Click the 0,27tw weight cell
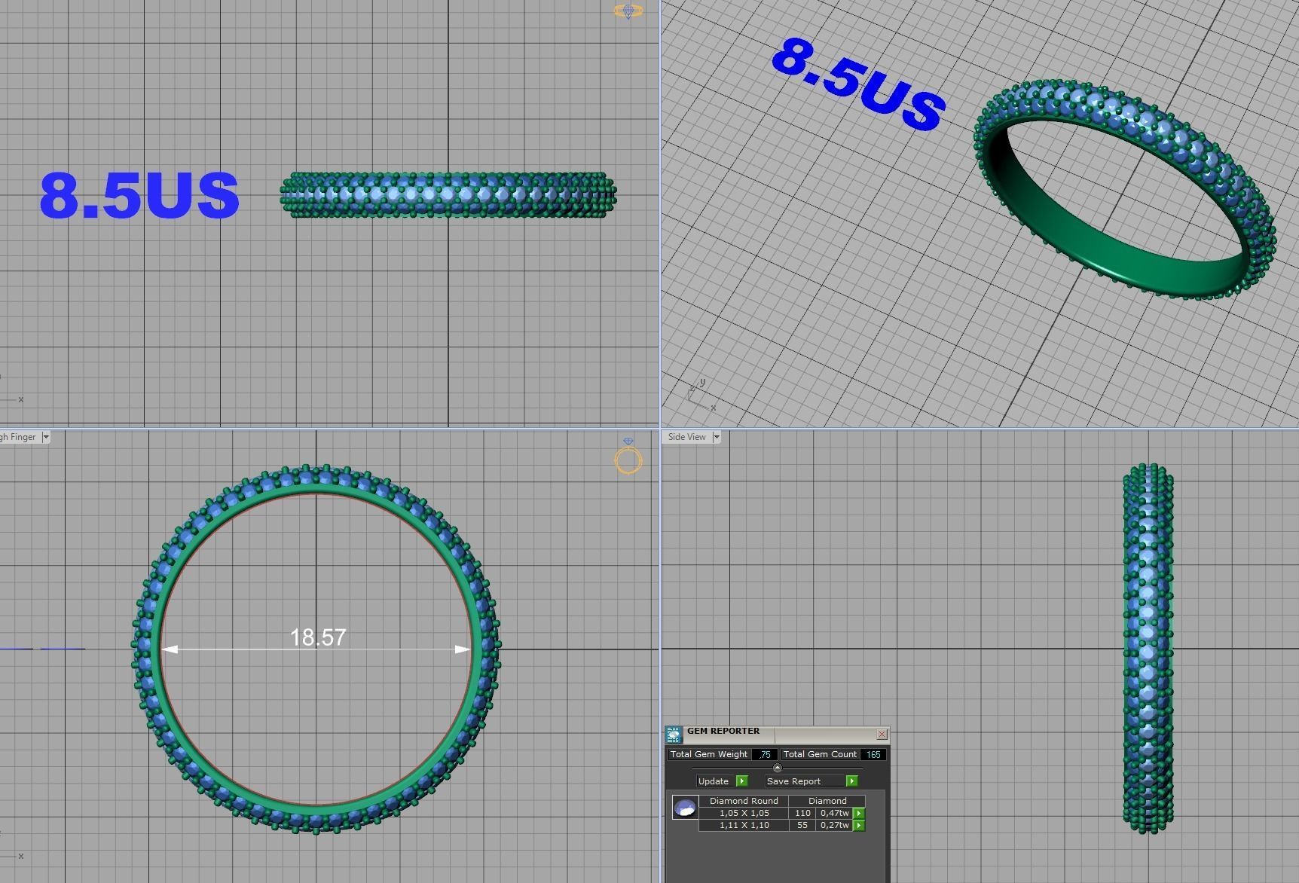This screenshot has height=883, width=1299. [835, 825]
